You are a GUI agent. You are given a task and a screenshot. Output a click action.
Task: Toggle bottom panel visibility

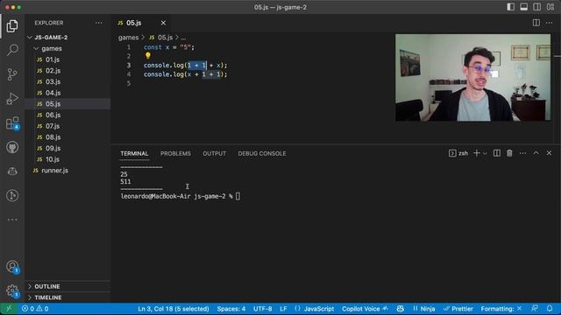coord(524,7)
